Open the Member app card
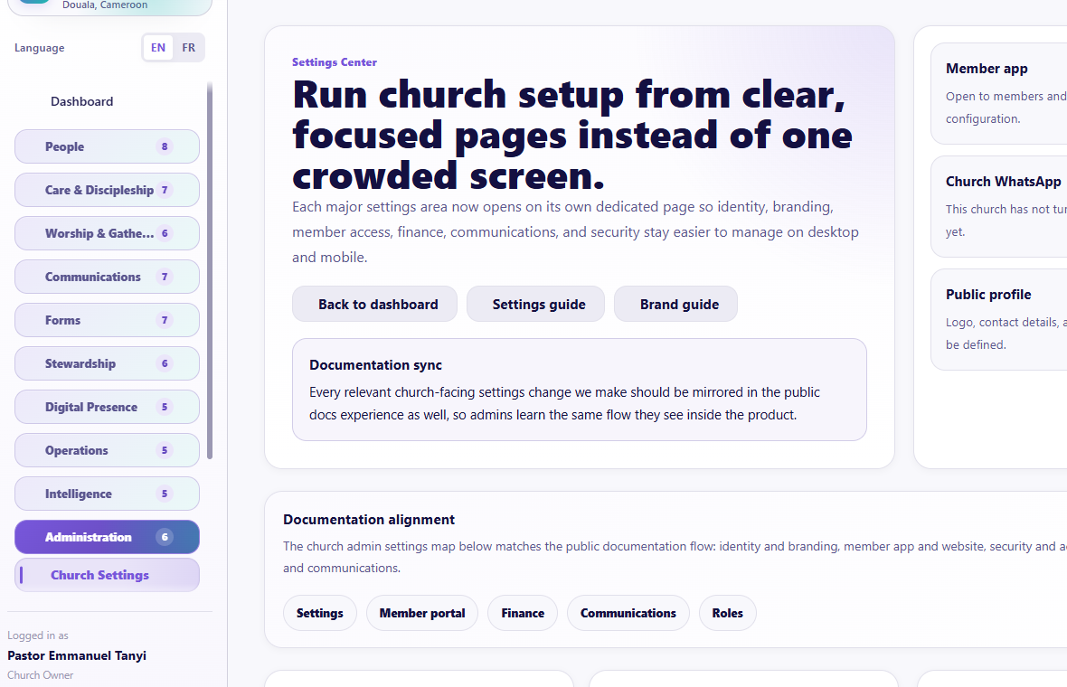Image resolution: width=1067 pixels, height=687 pixels. coord(998,94)
